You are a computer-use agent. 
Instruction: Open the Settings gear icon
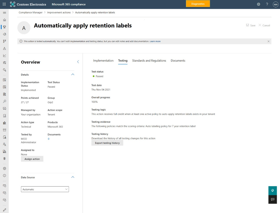(x=259, y=4)
